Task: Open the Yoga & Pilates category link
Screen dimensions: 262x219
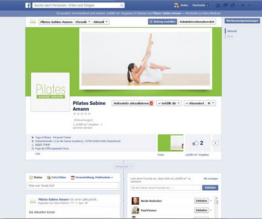Action: (x=43, y=137)
